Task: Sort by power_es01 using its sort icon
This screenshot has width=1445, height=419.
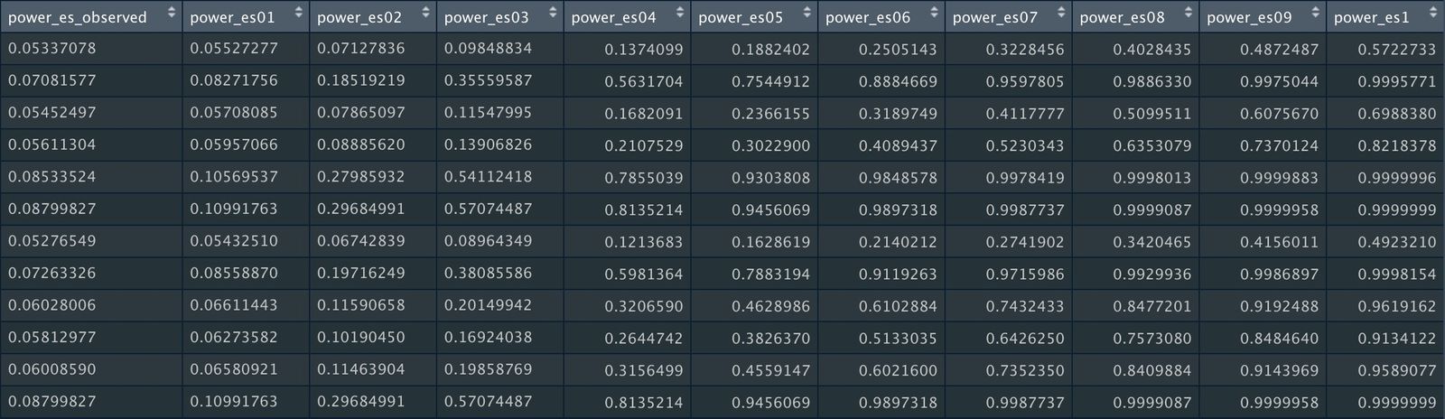Action: coord(299,14)
